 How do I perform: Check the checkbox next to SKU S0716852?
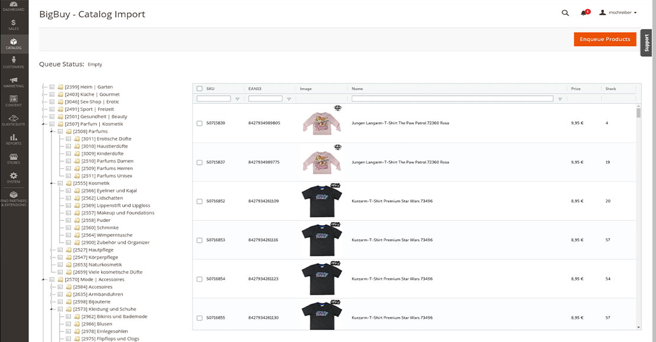coord(200,200)
